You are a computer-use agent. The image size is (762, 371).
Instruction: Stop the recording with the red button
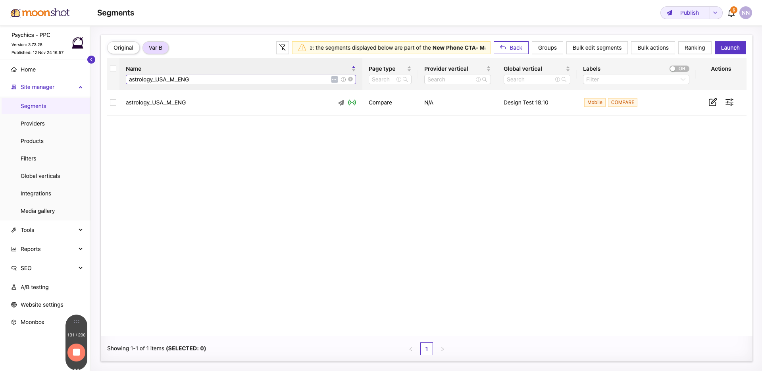point(76,352)
